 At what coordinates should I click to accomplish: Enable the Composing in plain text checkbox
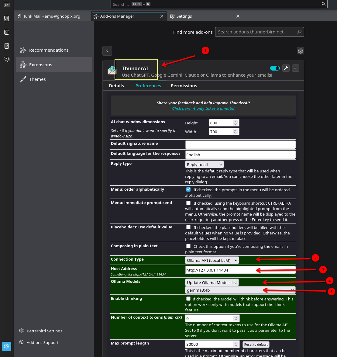pos(188,246)
